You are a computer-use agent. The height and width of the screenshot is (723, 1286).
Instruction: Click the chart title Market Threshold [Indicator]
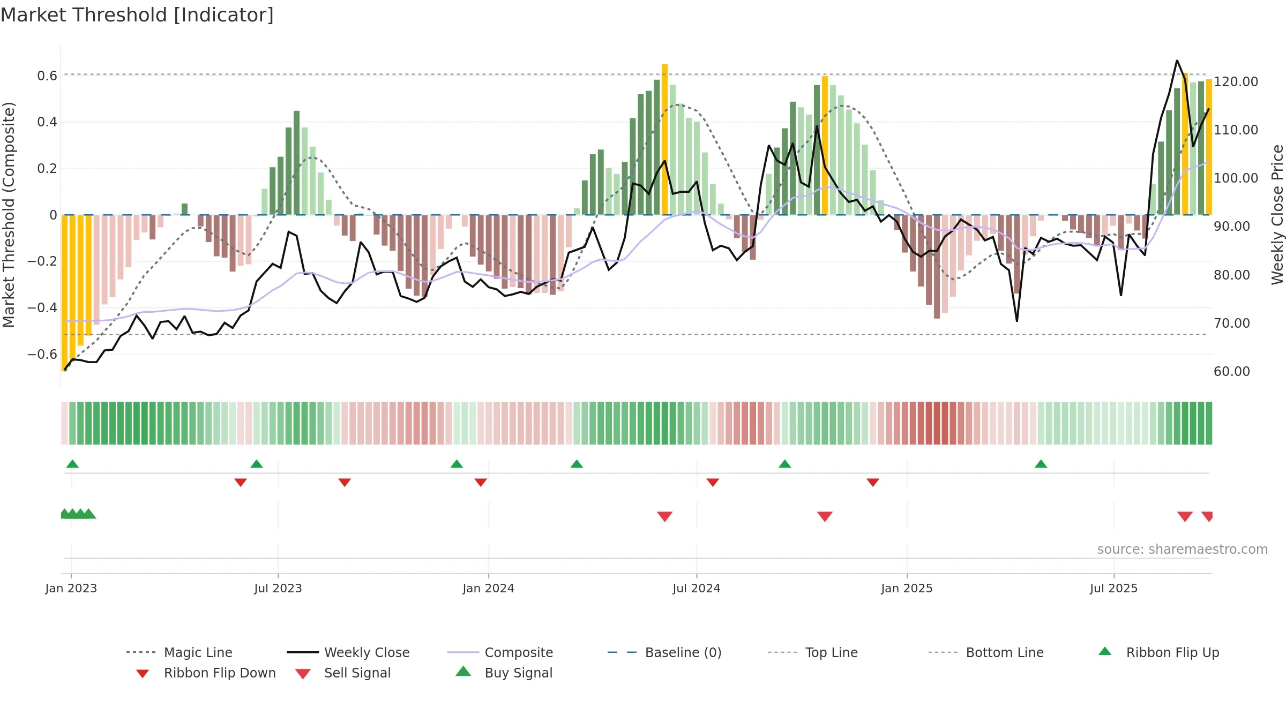click(137, 15)
